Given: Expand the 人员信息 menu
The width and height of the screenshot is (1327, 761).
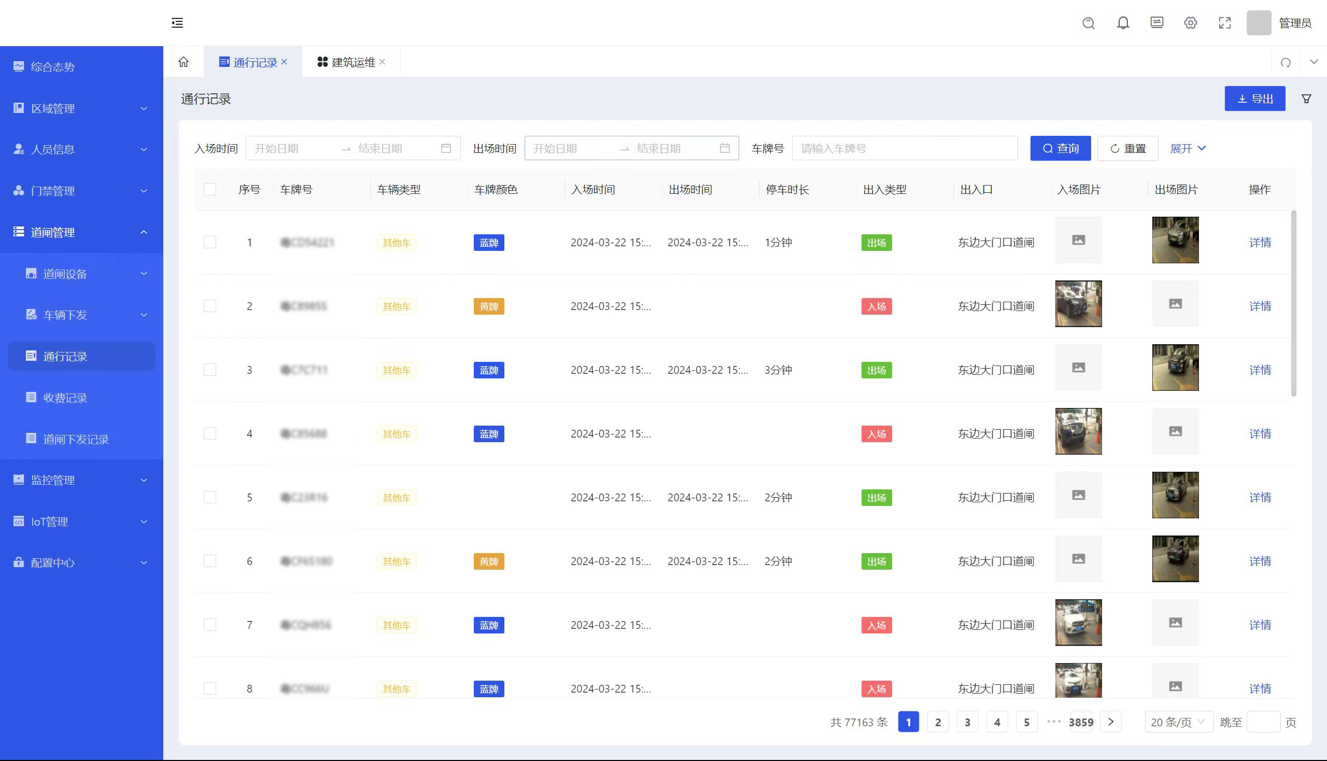Looking at the screenshot, I should click(x=81, y=149).
